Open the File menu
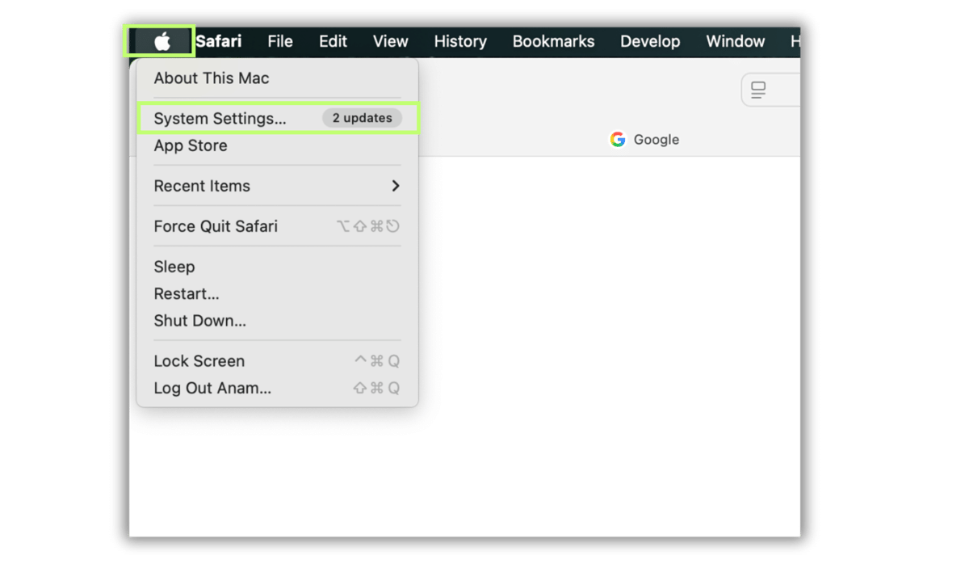The width and height of the screenshot is (969, 564). [x=280, y=41]
